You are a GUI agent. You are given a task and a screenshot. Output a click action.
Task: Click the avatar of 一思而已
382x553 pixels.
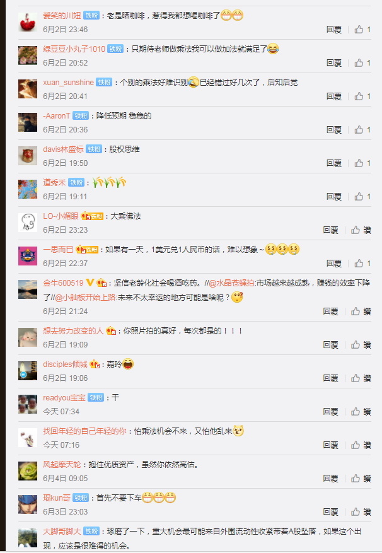click(28, 256)
